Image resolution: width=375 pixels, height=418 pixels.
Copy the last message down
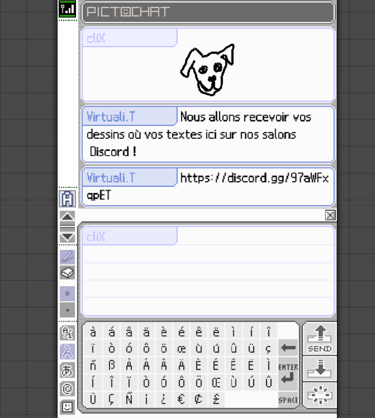320,369
